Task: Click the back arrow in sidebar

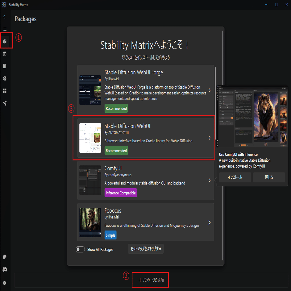Action: pyautogui.click(x=5, y=17)
